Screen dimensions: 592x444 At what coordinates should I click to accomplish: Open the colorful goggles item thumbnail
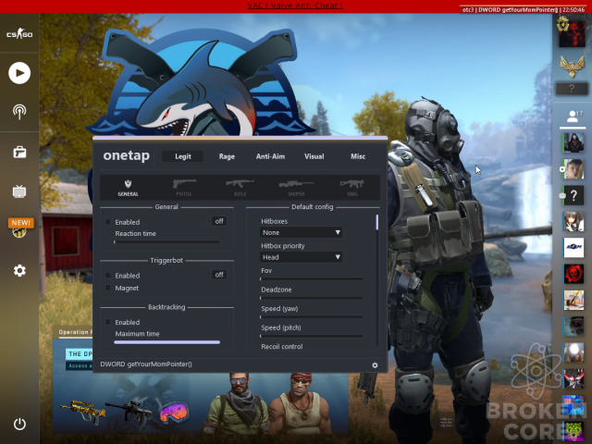click(x=174, y=413)
